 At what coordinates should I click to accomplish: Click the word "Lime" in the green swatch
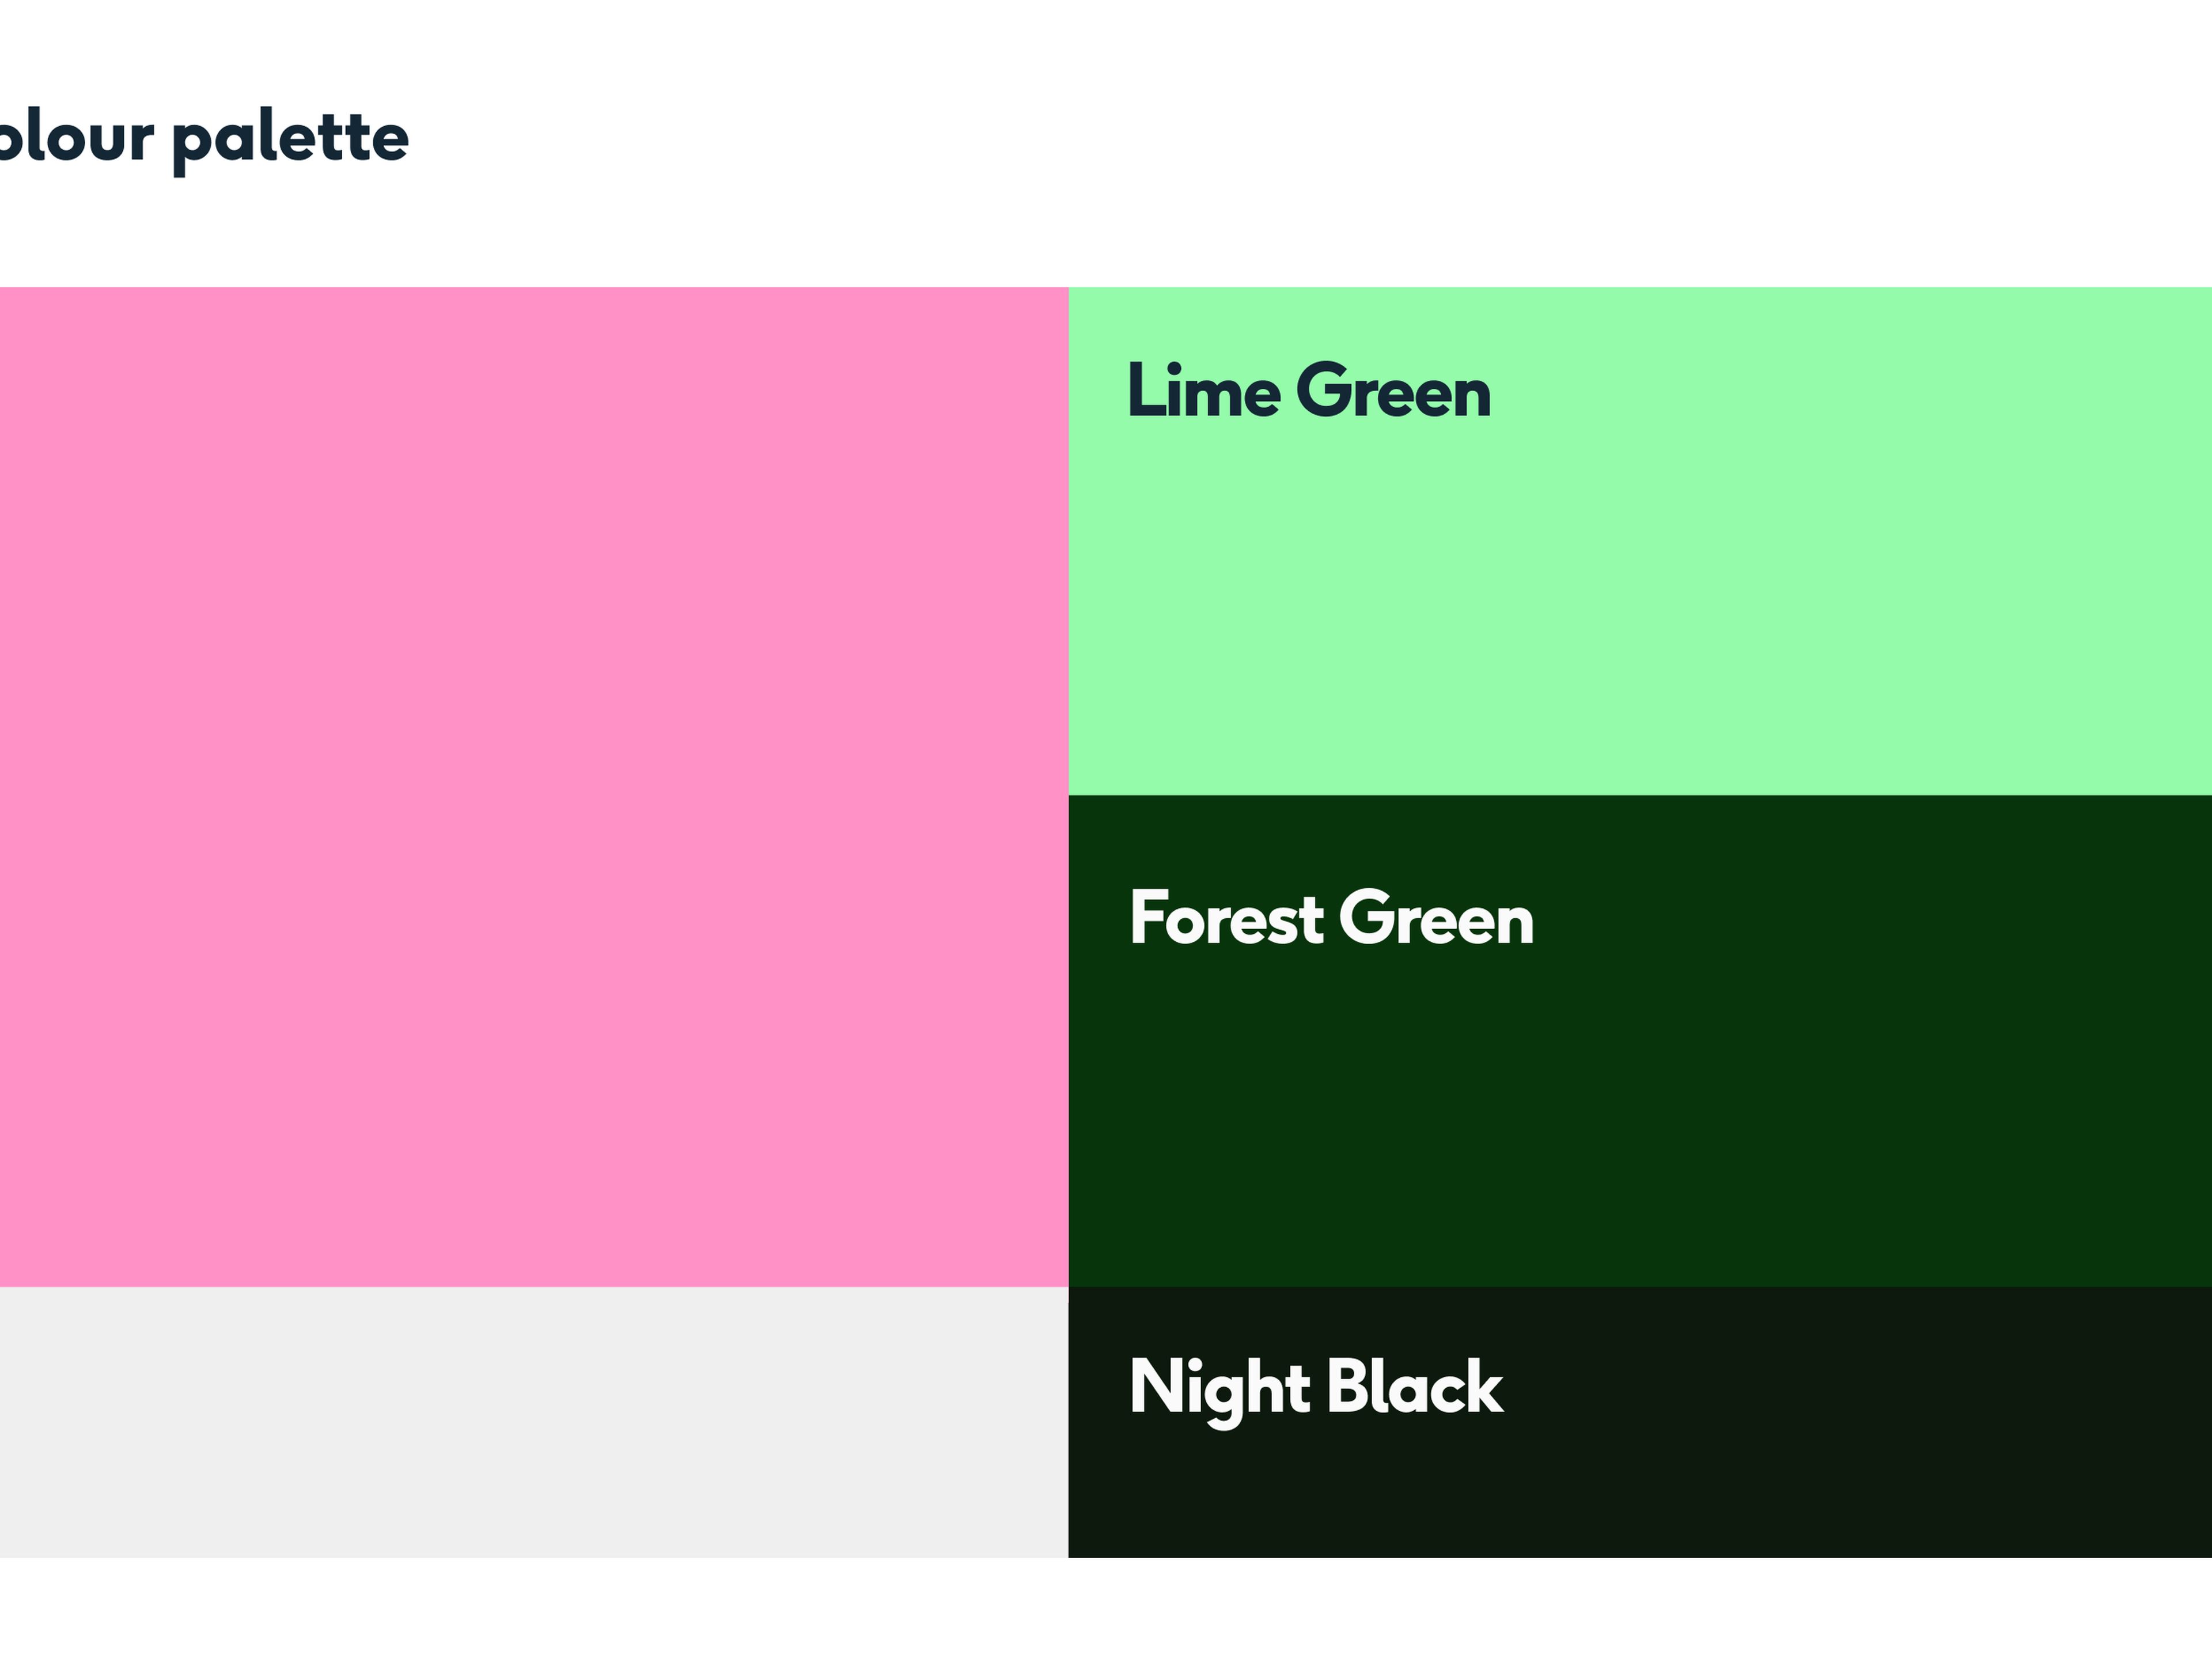point(1203,391)
